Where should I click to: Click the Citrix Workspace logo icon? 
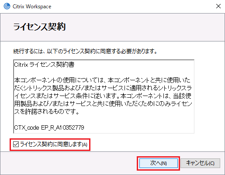click(x=7, y=6)
